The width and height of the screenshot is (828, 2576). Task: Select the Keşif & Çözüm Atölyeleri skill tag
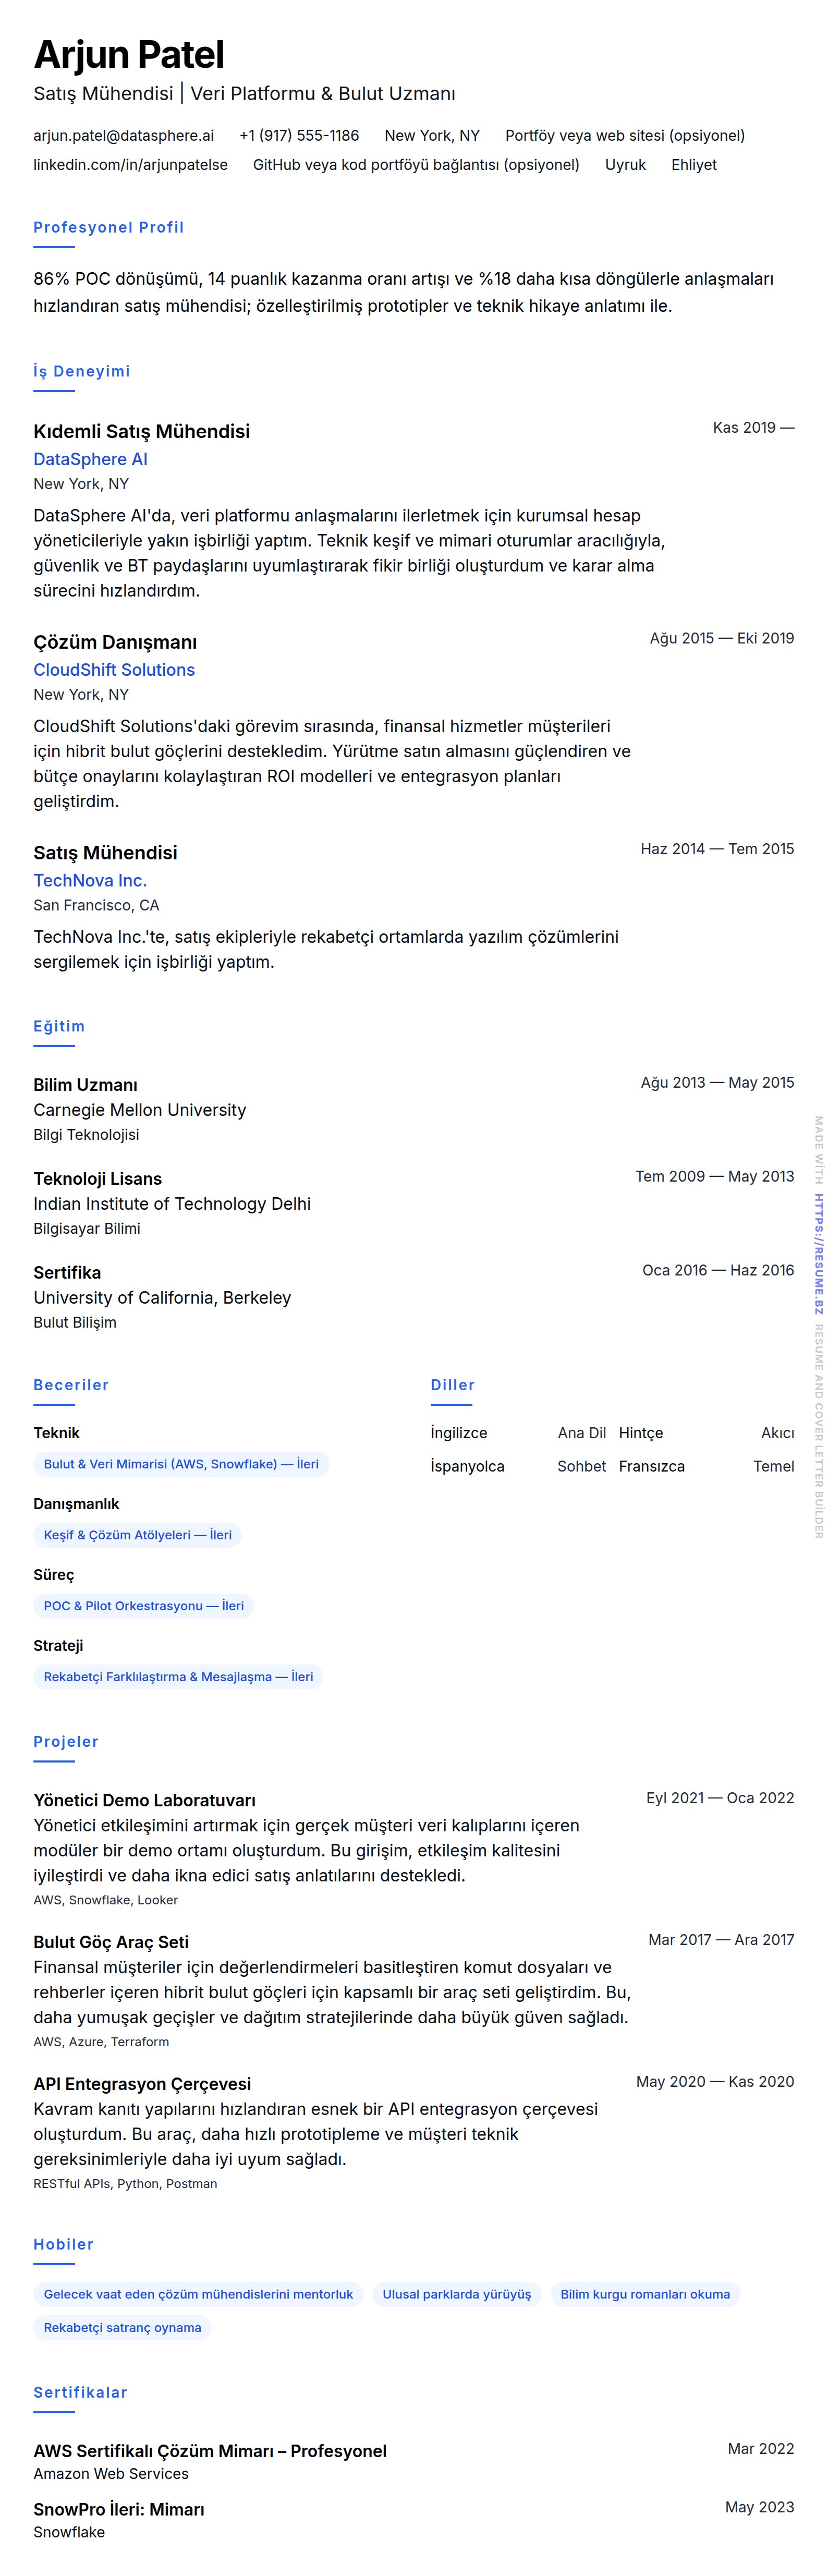[x=137, y=1535]
